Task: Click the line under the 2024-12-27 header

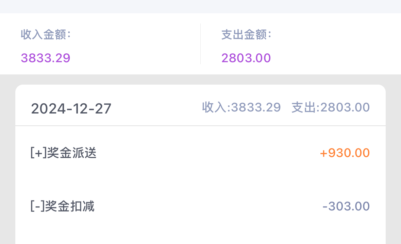Action: [x=200, y=126]
